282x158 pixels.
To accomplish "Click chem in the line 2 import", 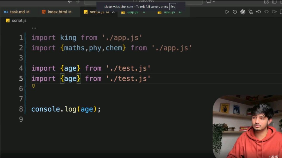I will 114,48.
